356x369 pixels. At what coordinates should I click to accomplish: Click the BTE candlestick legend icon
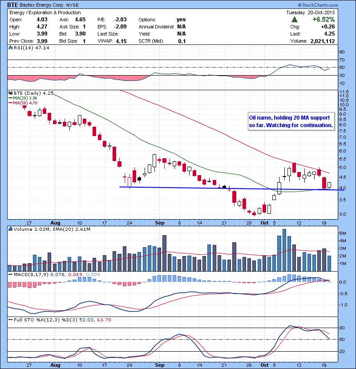(10, 93)
